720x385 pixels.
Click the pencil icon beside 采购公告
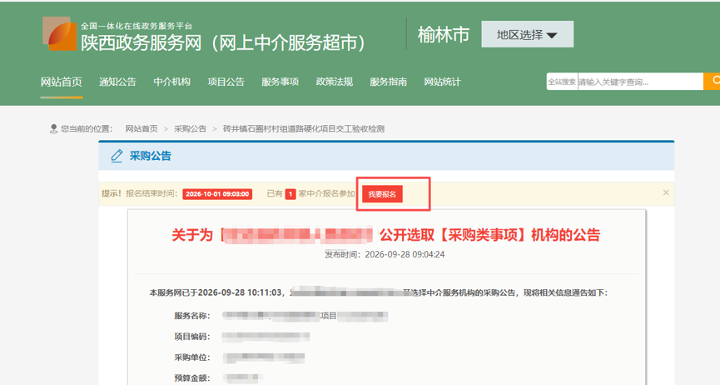pyautogui.click(x=117, y=156)
